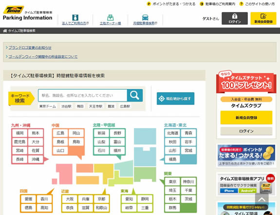The image size is (280, 215).
Task: Focus the keyword search input field
Action: click(x=82, y=96)
